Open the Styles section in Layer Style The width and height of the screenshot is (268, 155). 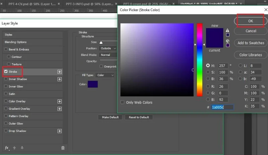33,34
